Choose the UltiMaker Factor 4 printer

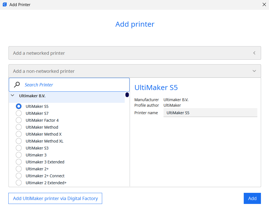(19, 120)
